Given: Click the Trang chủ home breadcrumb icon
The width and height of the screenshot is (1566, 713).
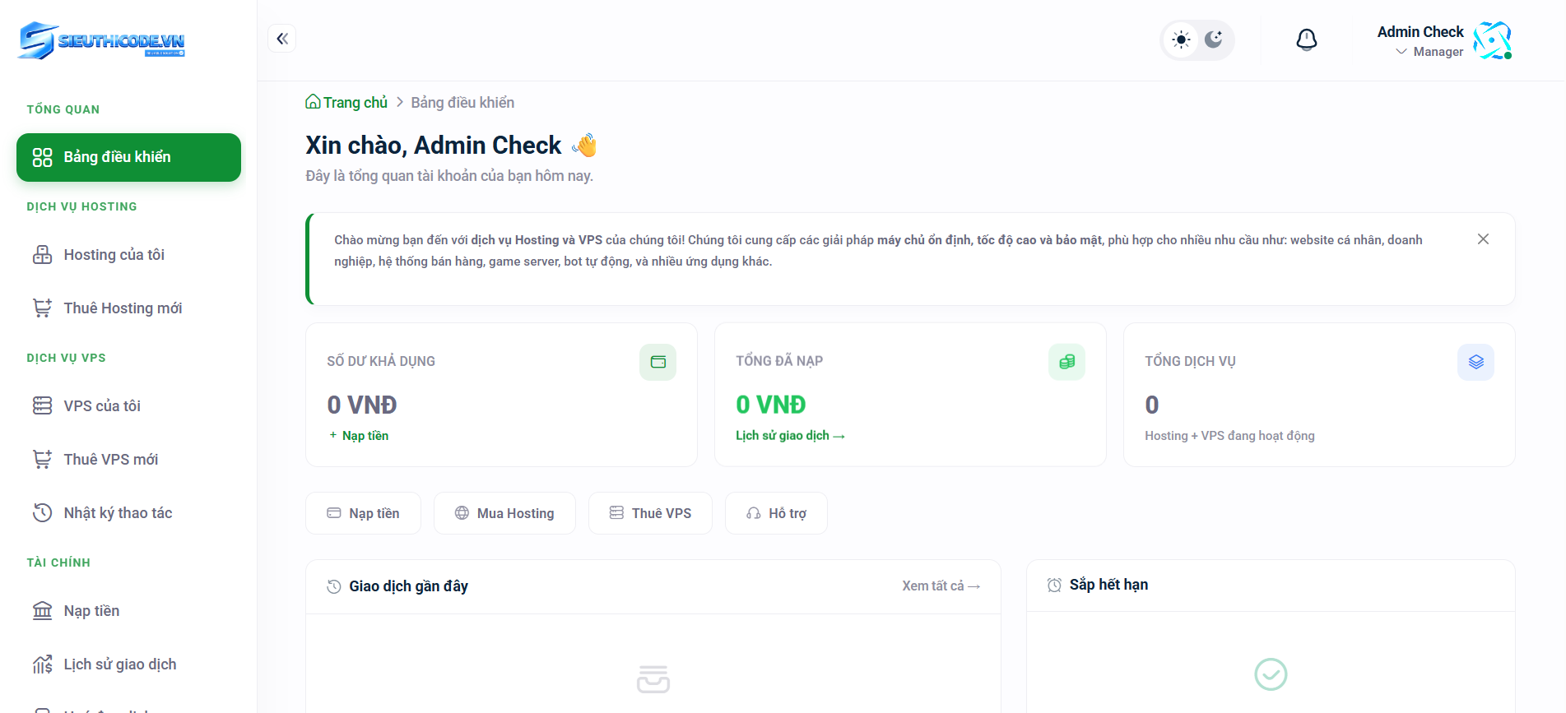Looking at the screenshot, I should tap(313, 102).
